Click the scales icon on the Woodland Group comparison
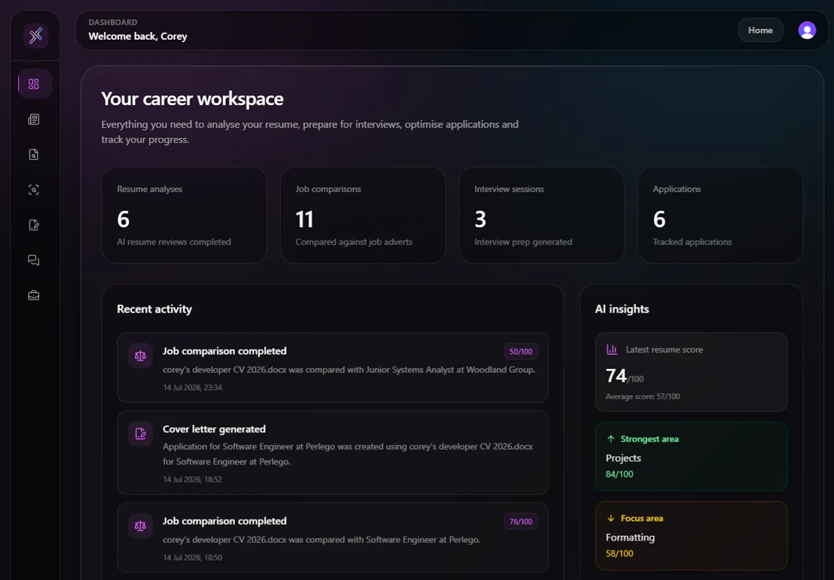This screenshot has width=834, height=580. click(140, 356)
